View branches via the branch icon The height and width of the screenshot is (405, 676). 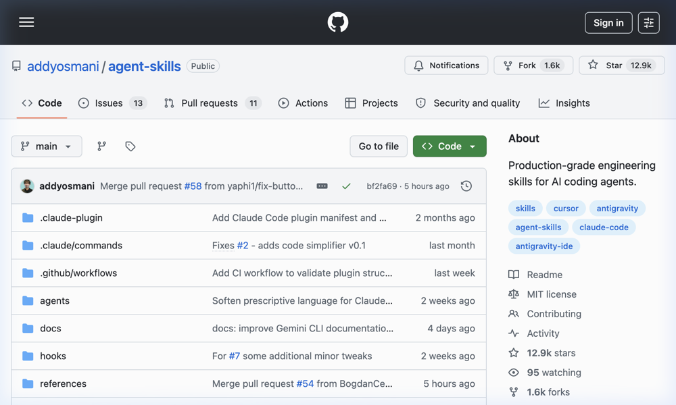[x=101, y=146]
